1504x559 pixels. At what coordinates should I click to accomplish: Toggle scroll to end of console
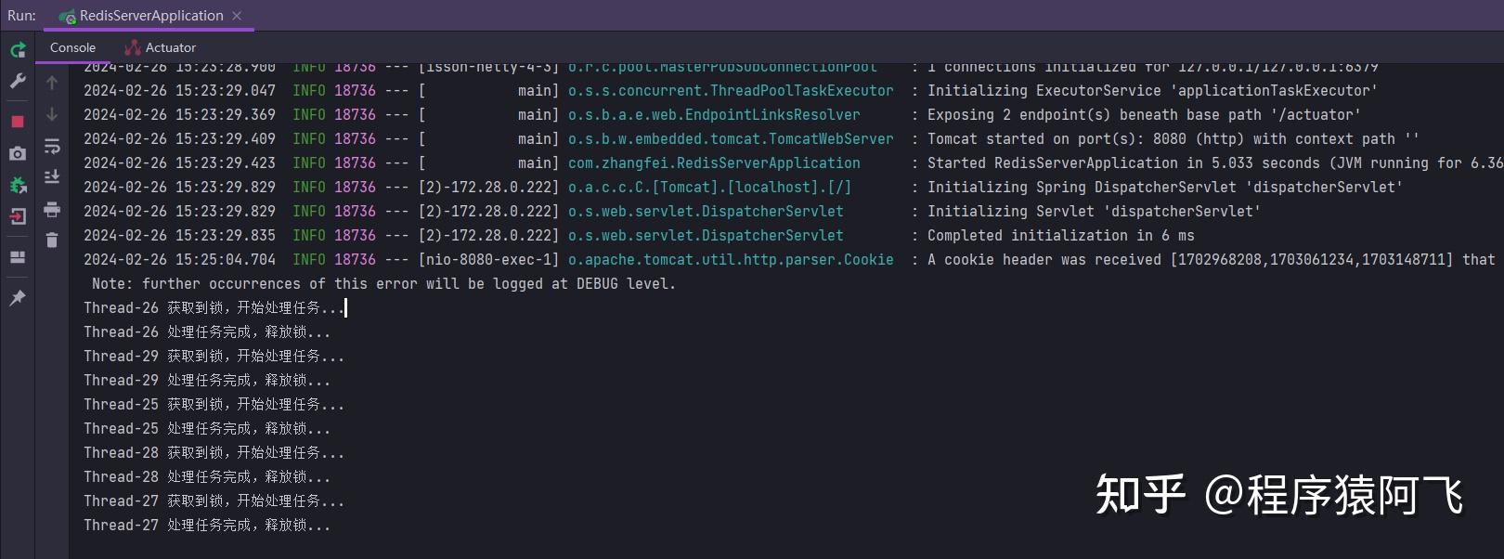[52, 176]
